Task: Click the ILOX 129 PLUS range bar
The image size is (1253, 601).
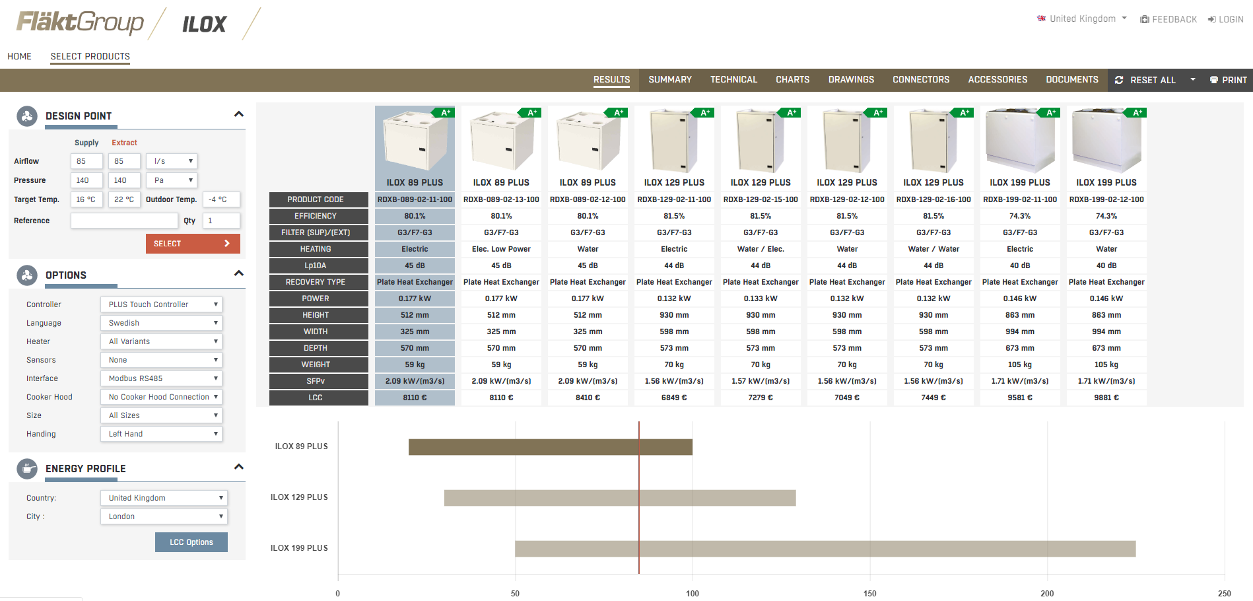Action: point(620,498)
